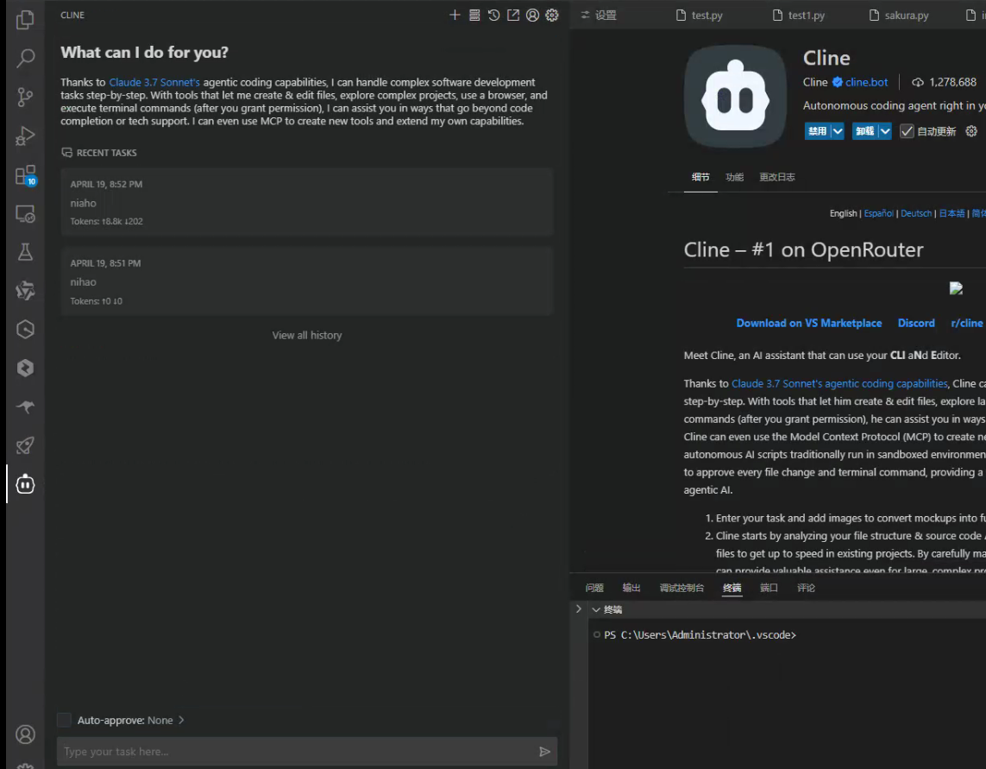Select the 功能 features tab
The image size is (986, 769).
click(x=734, y=177)
